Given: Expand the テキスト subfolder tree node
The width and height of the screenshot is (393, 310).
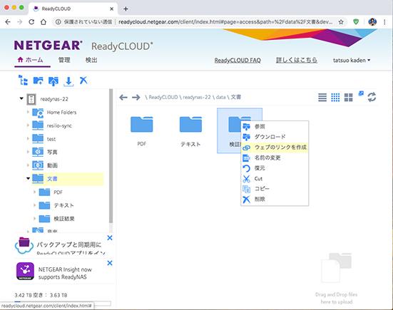Looking at the screenshot, I should (35, 205).
